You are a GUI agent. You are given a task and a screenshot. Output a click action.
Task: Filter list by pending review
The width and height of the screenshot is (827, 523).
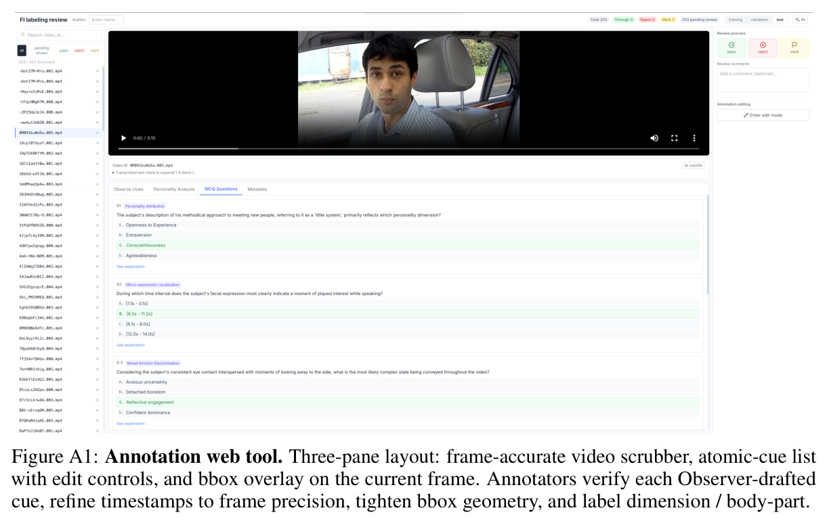coord(41,50)
